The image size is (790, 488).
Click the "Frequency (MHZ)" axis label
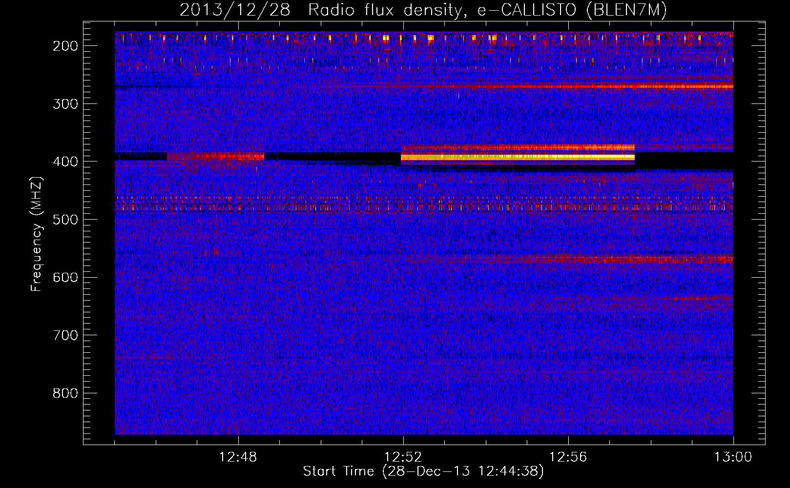(x=37, y=234)
